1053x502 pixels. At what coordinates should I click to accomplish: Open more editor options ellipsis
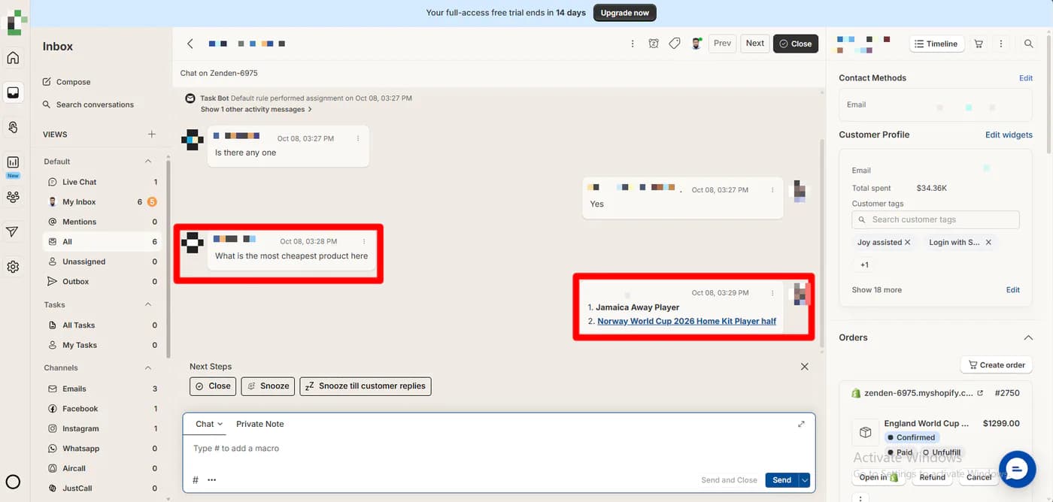point(212,480)
